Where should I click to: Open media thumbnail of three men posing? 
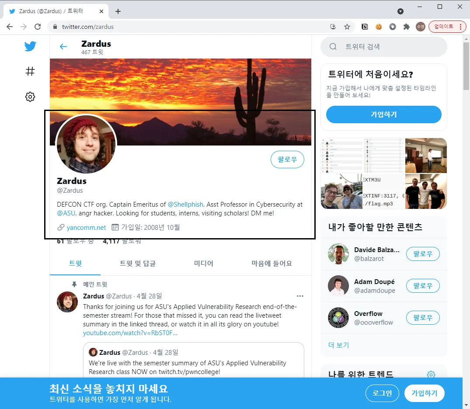[x=426, y=191]
